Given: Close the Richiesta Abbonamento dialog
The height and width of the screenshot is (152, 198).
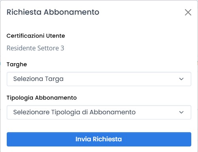Looking at the screenshot, I should coord(188,12).
